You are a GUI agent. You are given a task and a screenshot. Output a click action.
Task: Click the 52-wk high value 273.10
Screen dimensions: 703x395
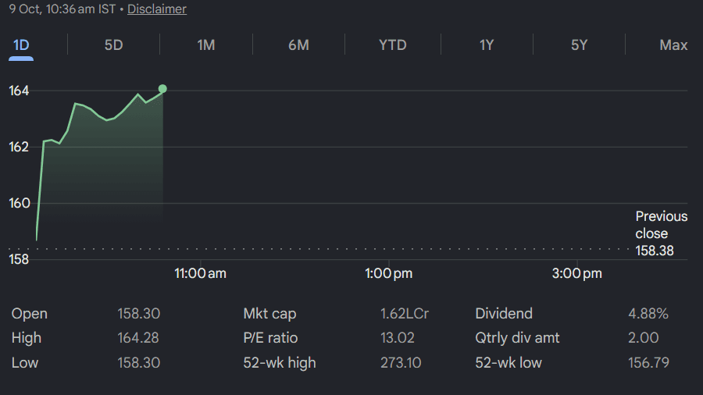(x=401, y=362)
